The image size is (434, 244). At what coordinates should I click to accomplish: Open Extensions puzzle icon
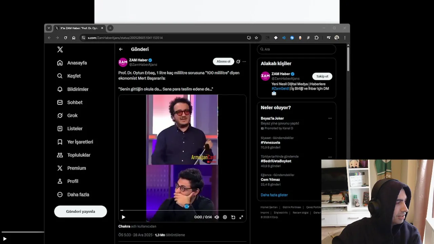(316, 38)
